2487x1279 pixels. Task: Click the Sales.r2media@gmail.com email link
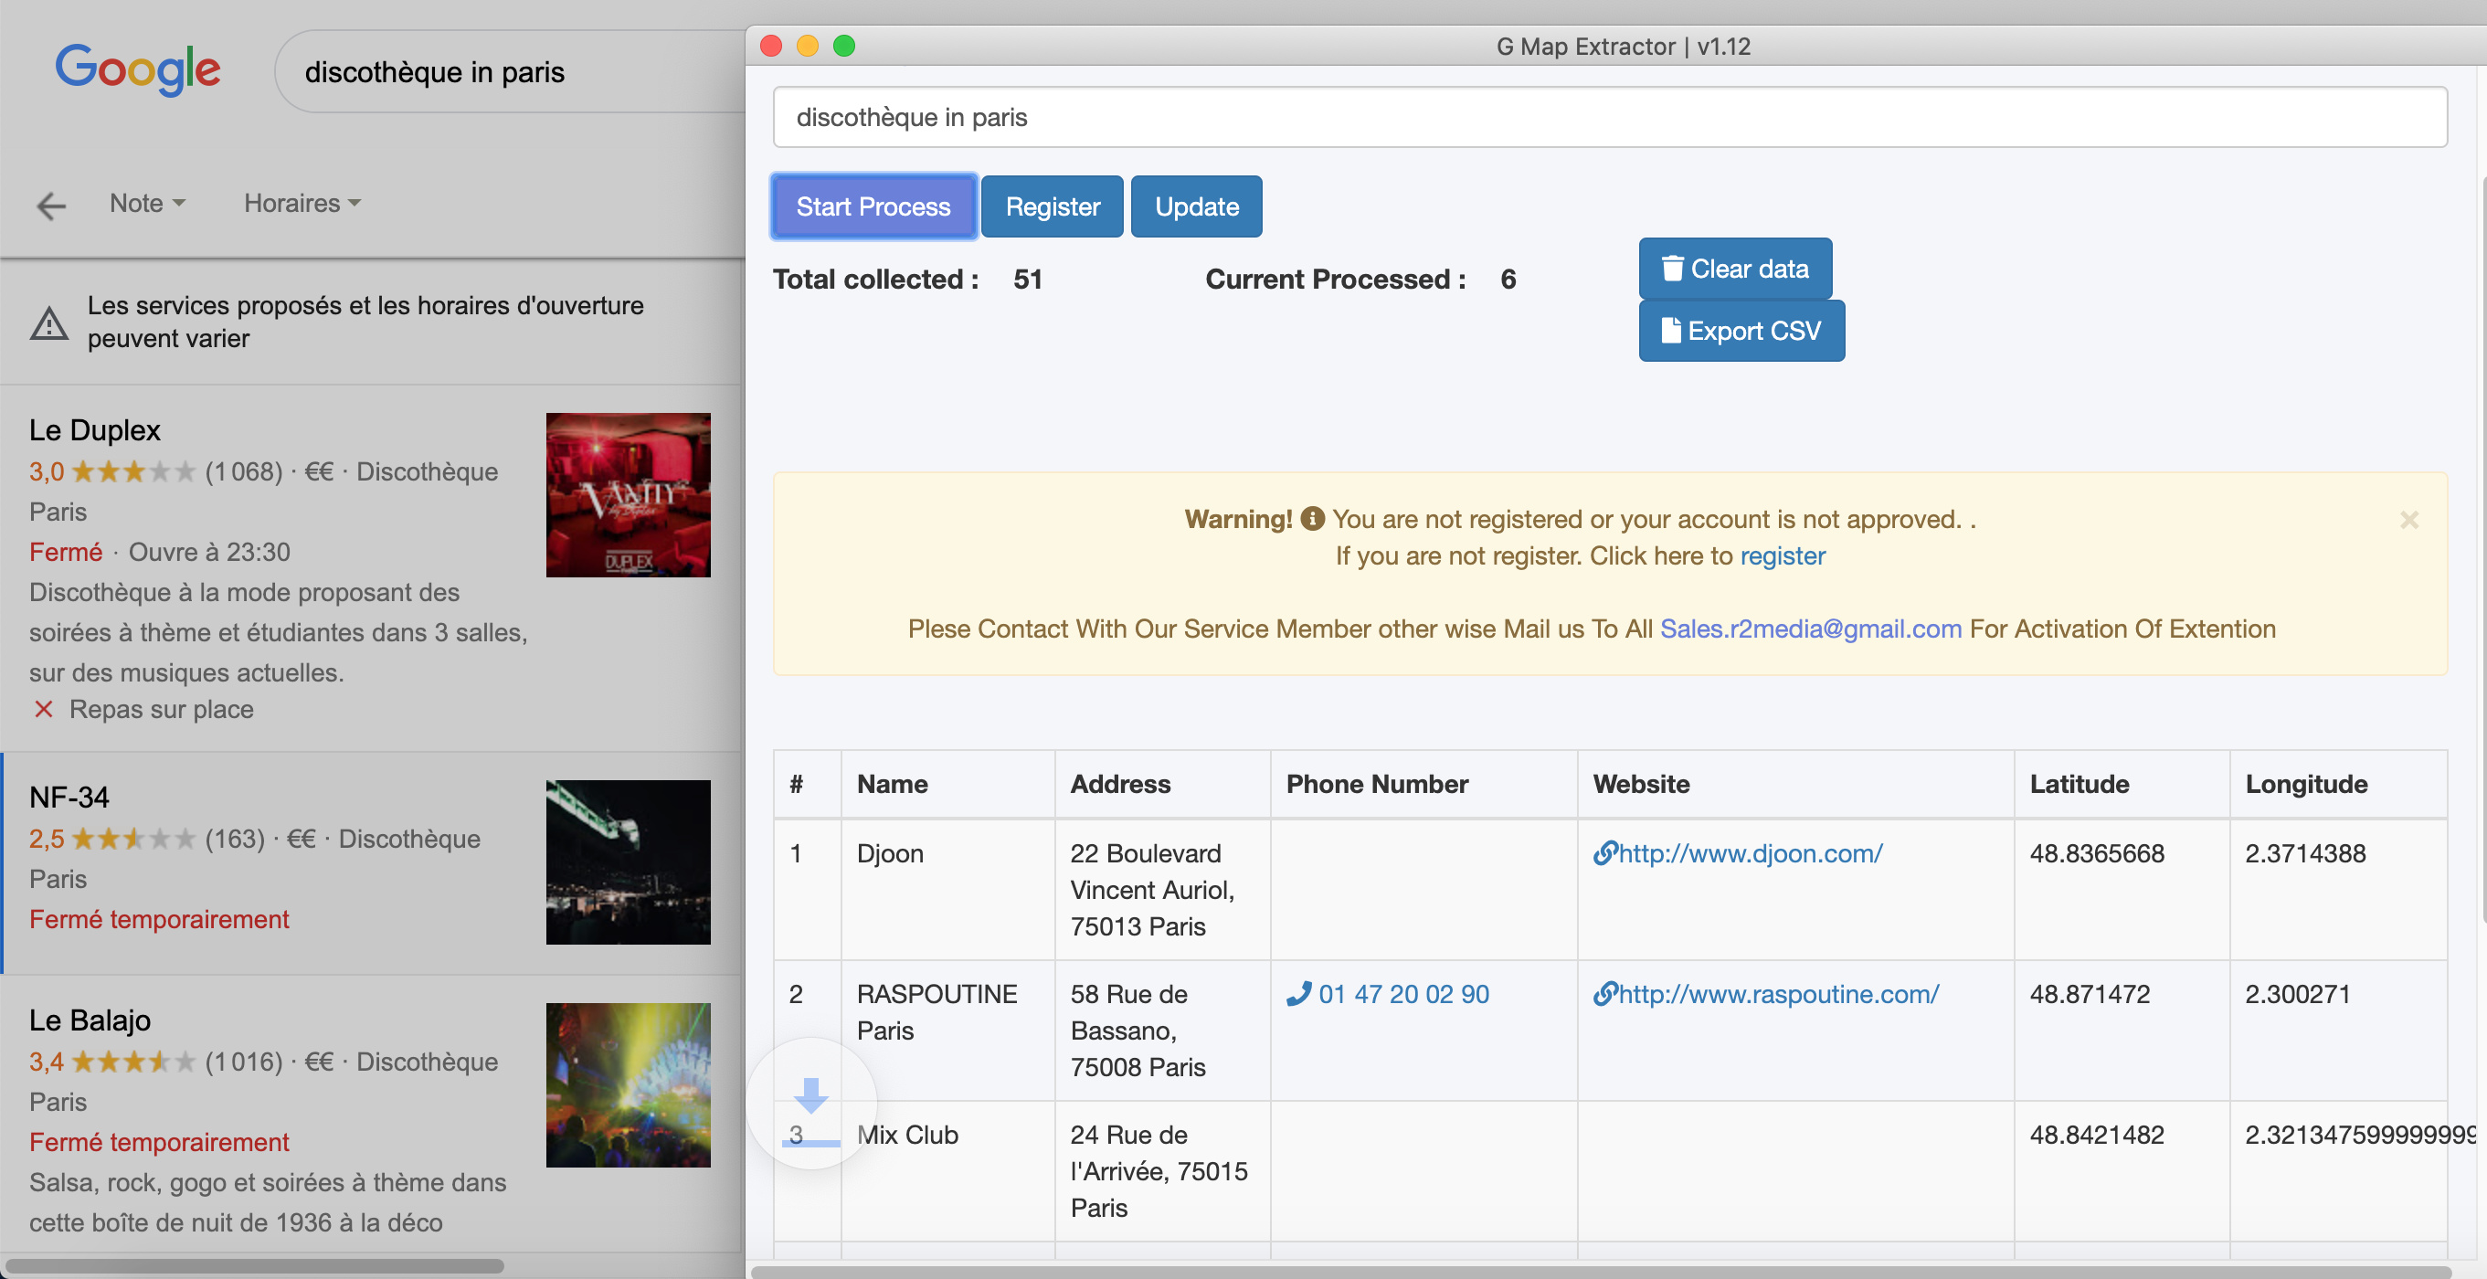click(1810, 629)
